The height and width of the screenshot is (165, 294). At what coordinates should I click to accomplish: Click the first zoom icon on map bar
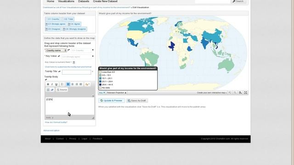point(230,93)
